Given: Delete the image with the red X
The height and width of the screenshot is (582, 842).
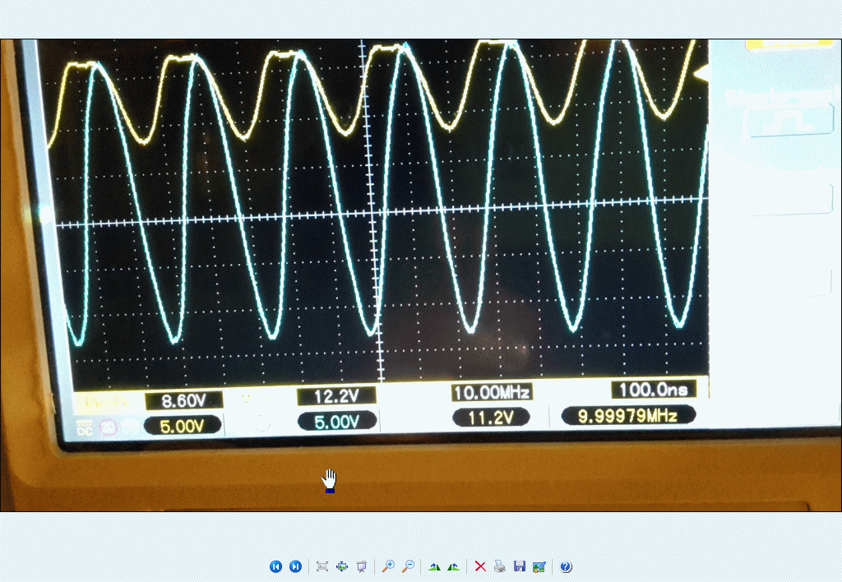Looking at the screenshot, I should coord(480,566).
